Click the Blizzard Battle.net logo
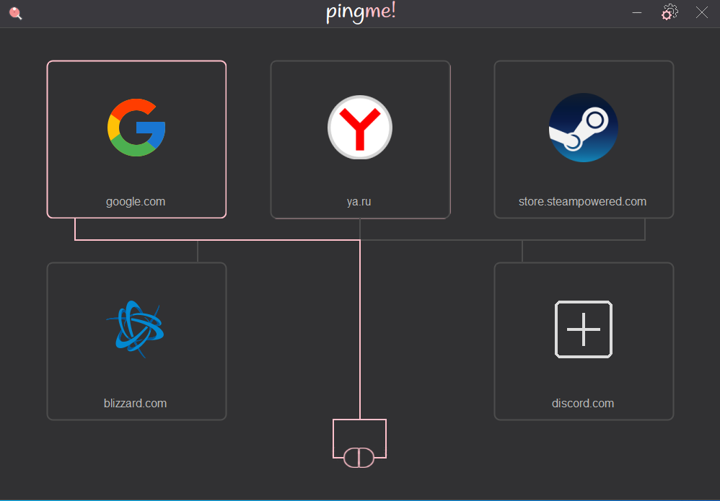The image size is (720, 501). (136, 329)
